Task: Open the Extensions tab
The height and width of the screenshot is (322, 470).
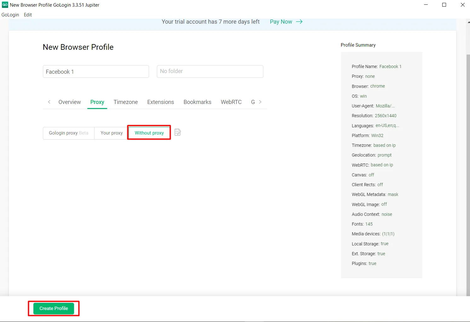Action: coord(161,102)
